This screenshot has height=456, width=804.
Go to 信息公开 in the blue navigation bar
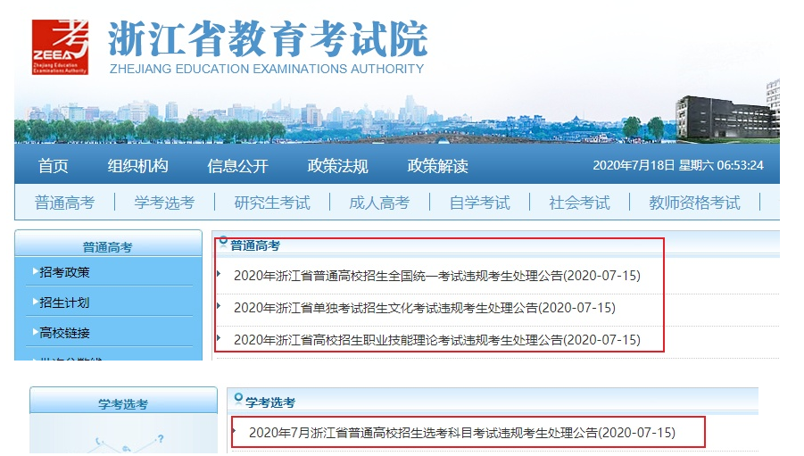[237, 166]
